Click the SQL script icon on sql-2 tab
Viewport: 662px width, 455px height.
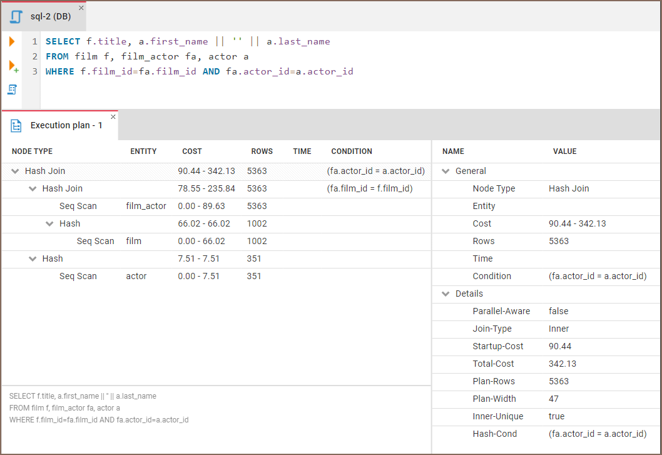pyautogui.click(x=16, y=16)
